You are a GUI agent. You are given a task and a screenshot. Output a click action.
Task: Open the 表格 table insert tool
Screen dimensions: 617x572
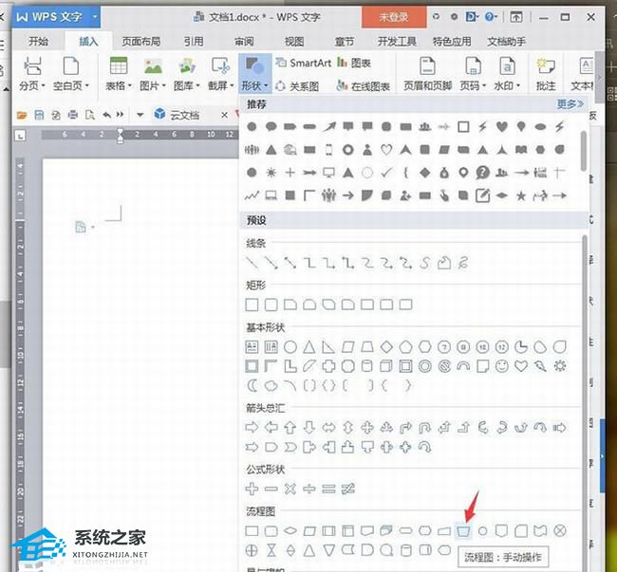(118, 74)
